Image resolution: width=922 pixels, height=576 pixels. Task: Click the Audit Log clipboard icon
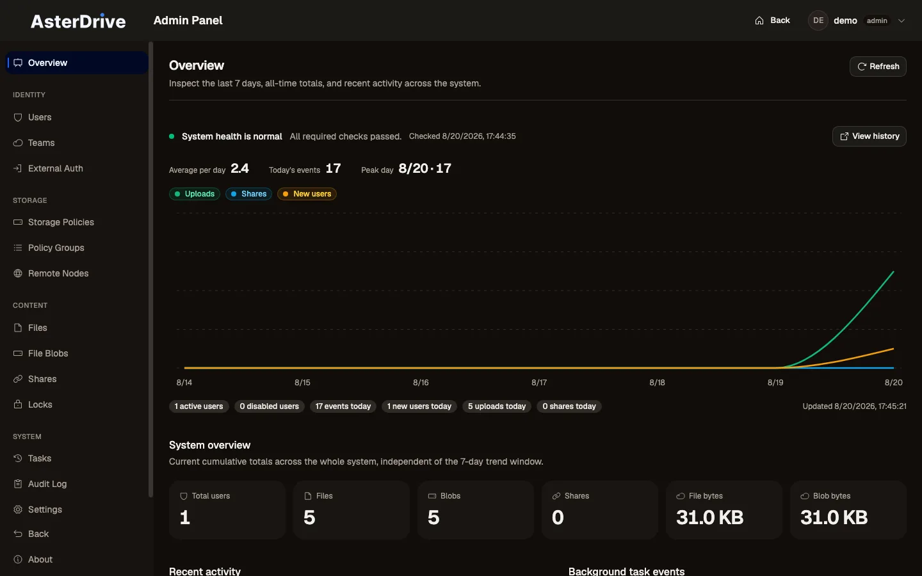18,484
